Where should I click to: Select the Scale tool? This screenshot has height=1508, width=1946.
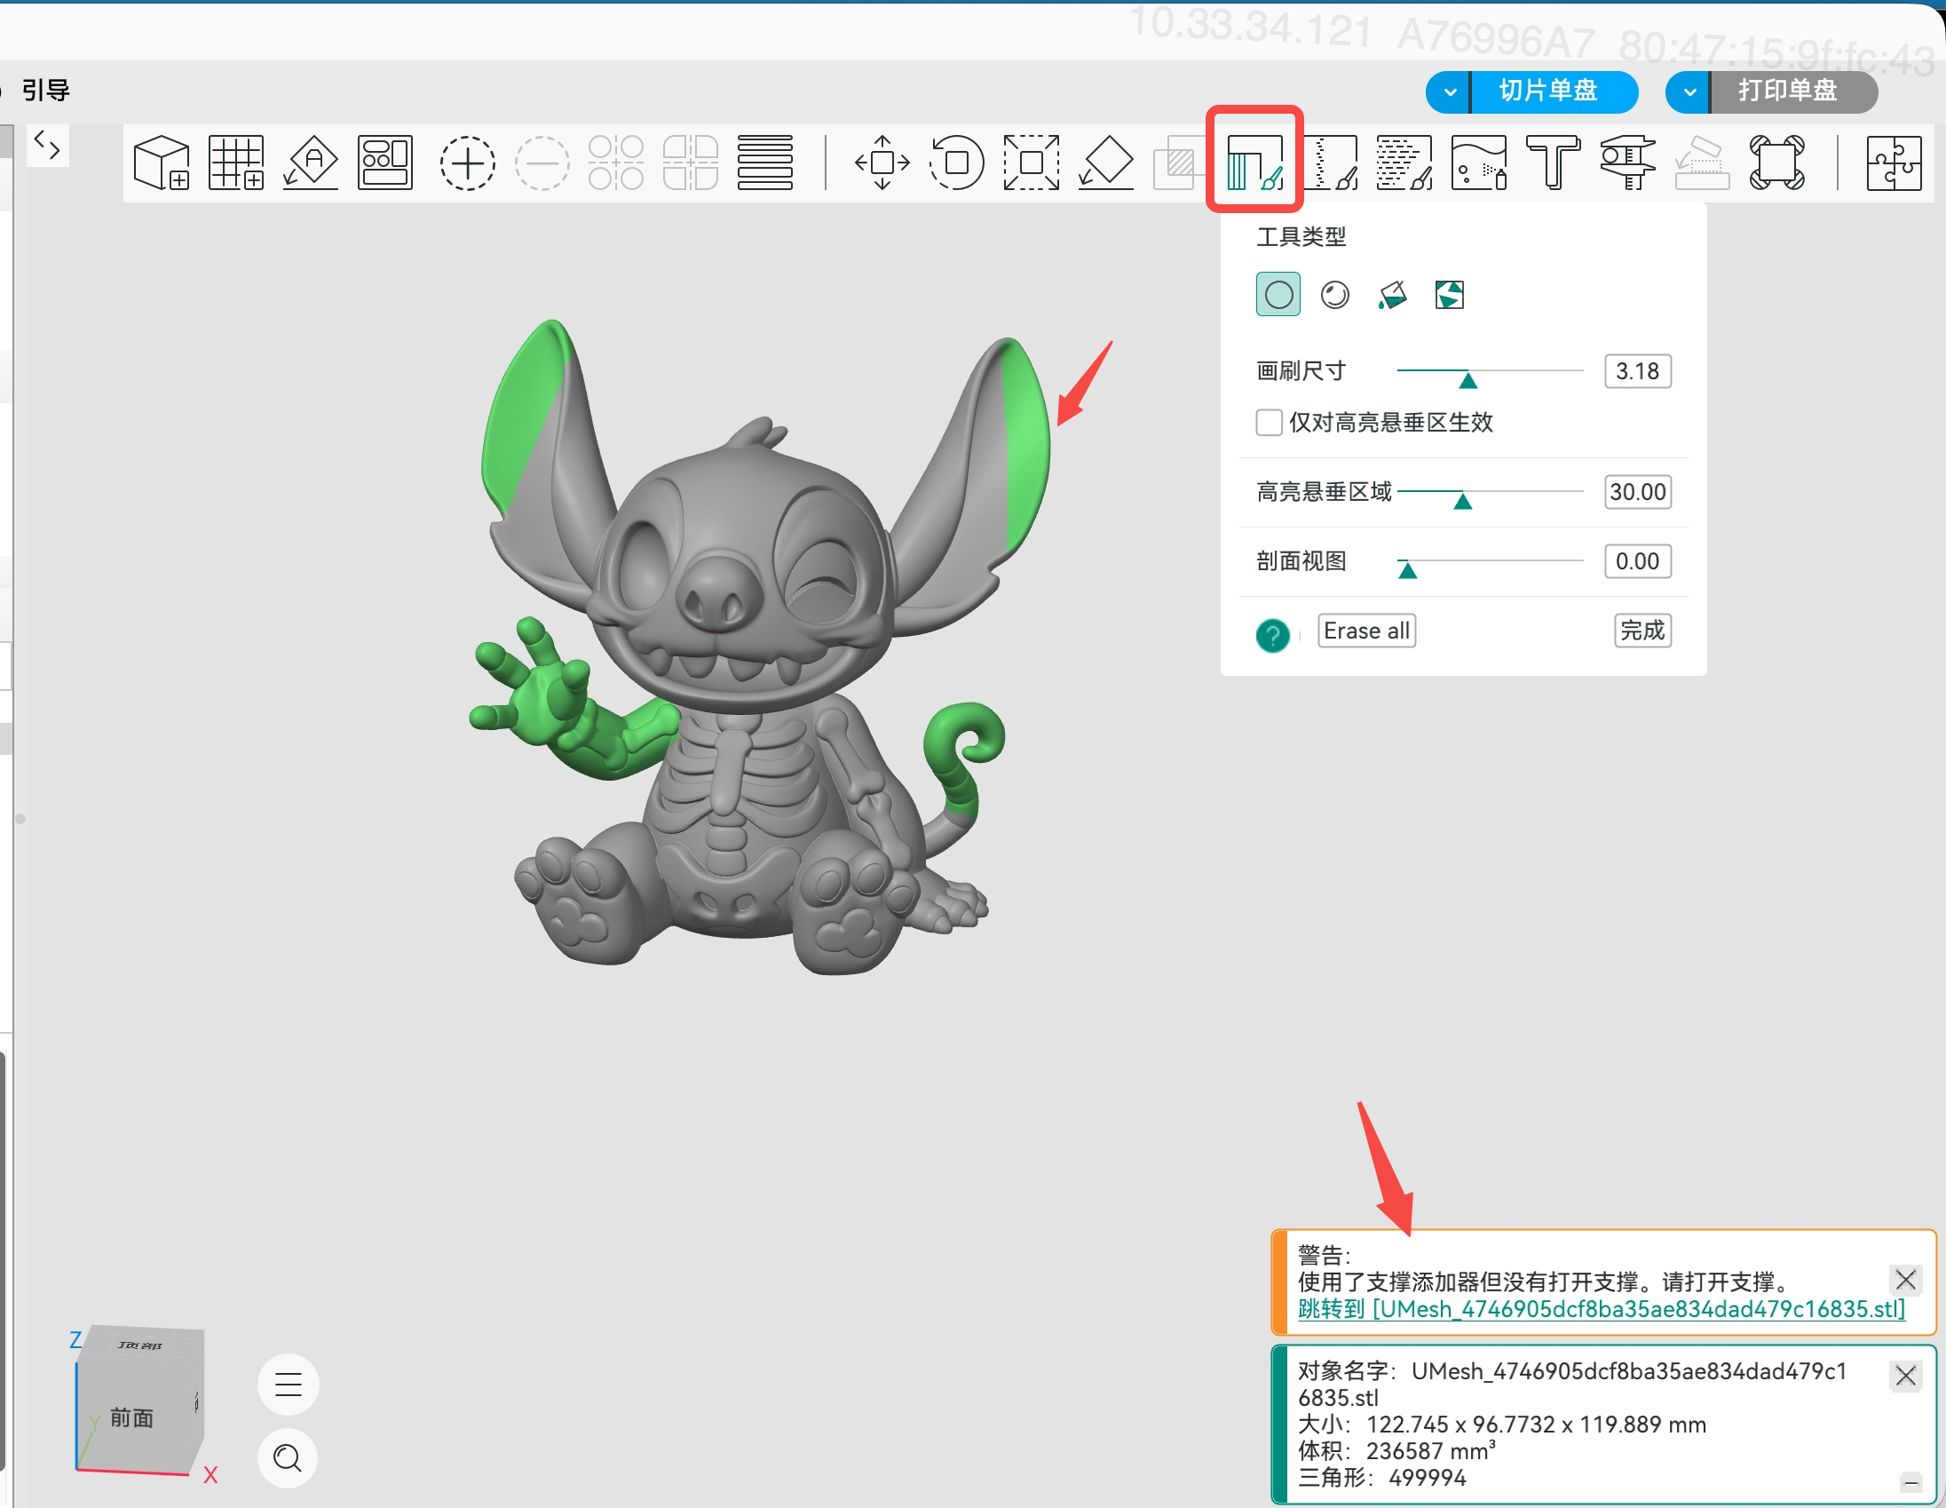click(x=1031, y=163)
